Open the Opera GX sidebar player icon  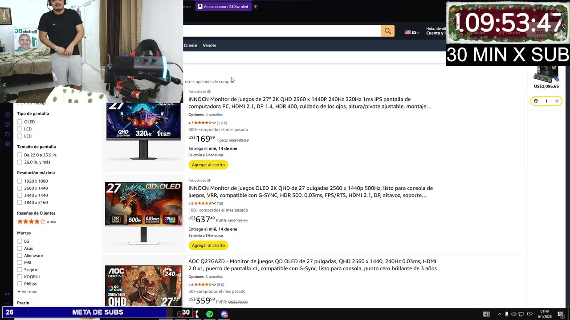[7, 115]
